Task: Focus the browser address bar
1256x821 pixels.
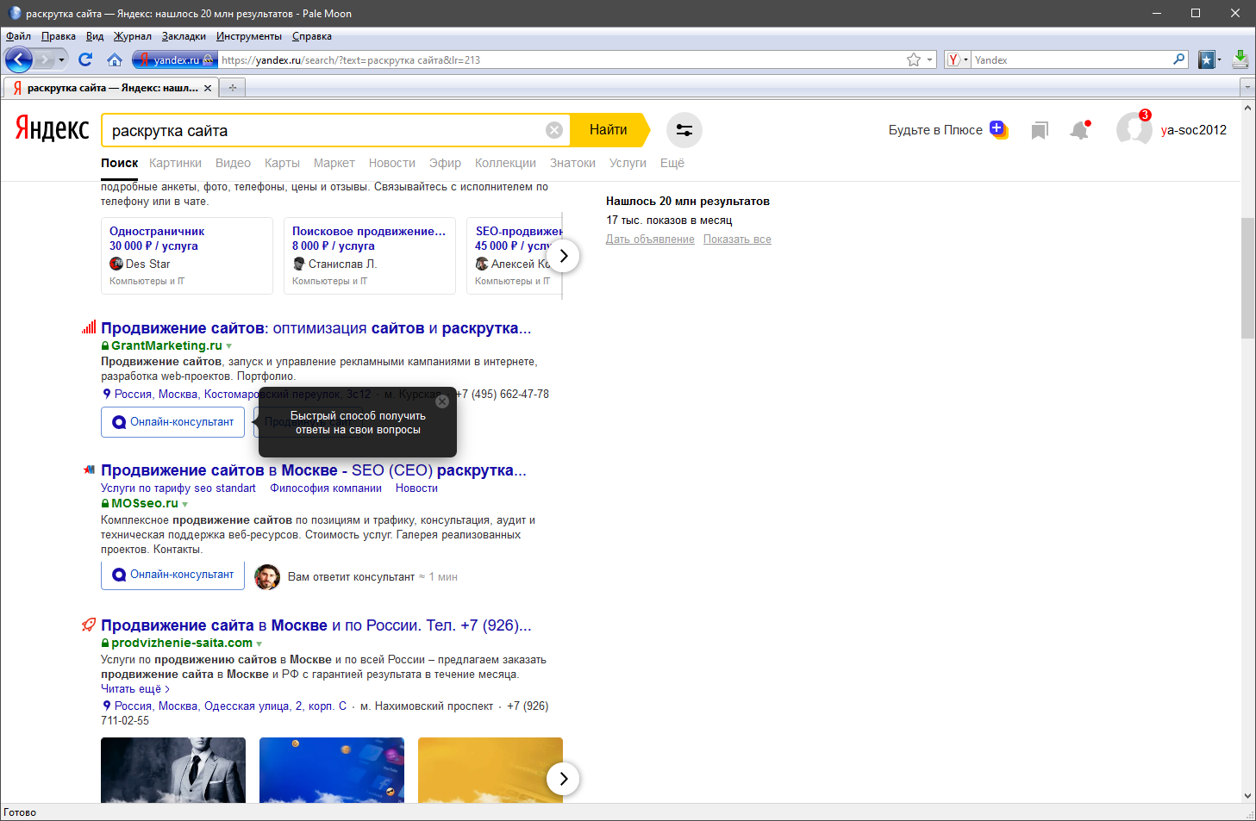Action: [560, 59]
